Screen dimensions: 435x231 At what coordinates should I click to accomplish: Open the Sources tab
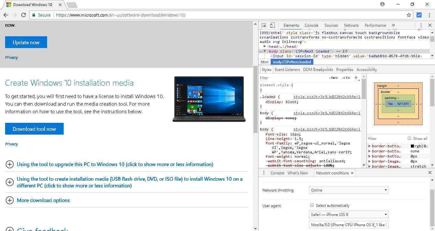coord(331,25)
